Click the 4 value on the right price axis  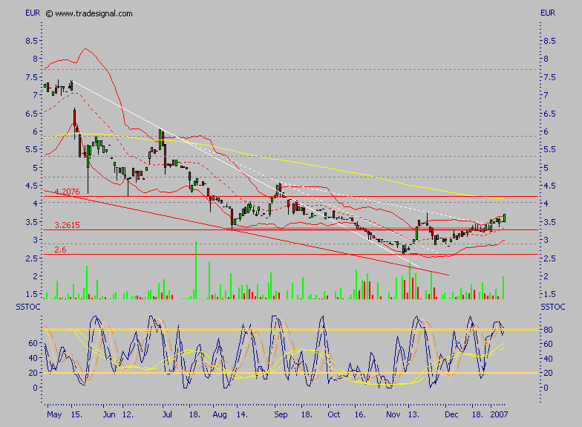[546, 203]
